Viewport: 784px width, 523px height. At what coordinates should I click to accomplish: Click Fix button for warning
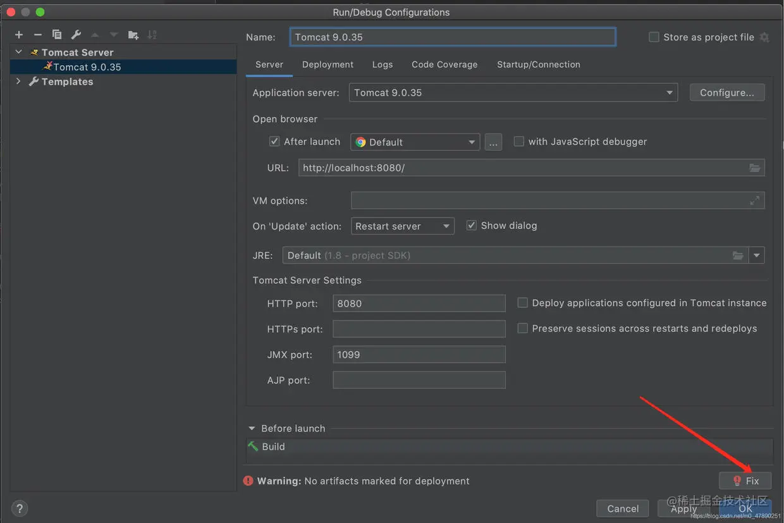pos(745,481)
